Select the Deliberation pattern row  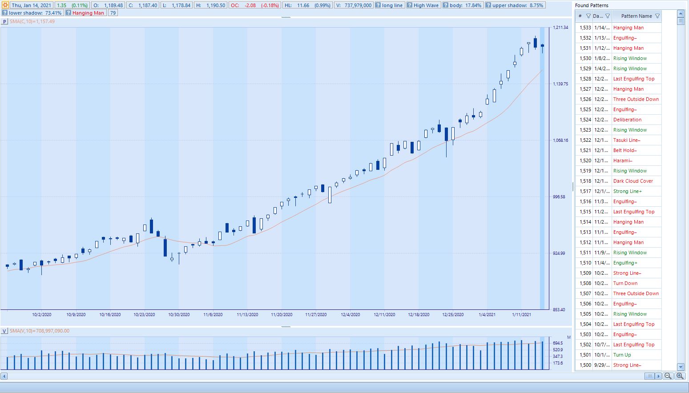coord(627,120)
